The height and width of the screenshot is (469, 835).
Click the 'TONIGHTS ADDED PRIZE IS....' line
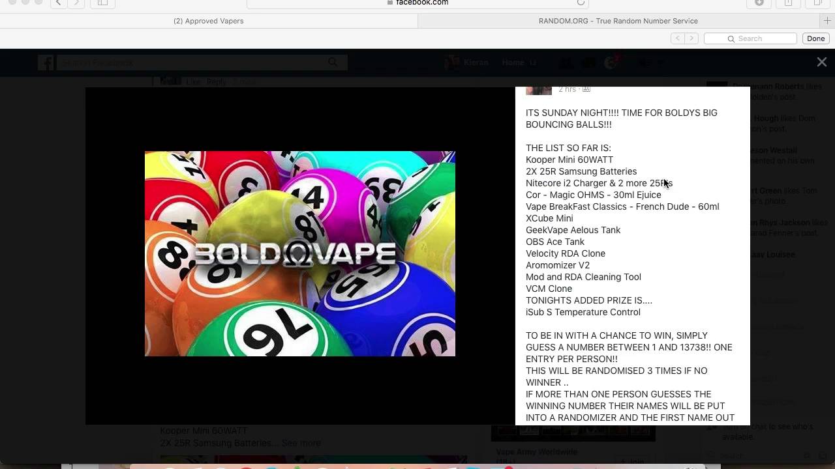[x=589, y=300]
